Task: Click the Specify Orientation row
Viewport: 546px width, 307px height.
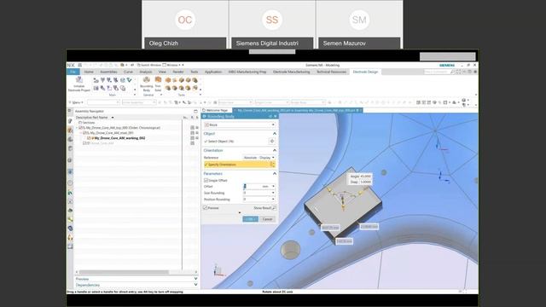Action: (x=240, y=165)
